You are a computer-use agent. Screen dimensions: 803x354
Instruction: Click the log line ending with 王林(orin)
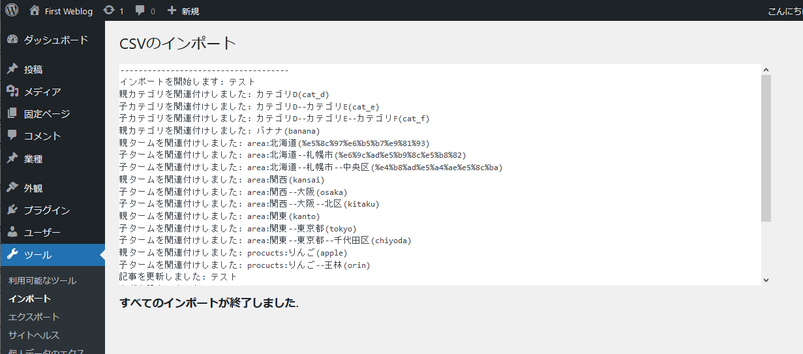point(245,265)
